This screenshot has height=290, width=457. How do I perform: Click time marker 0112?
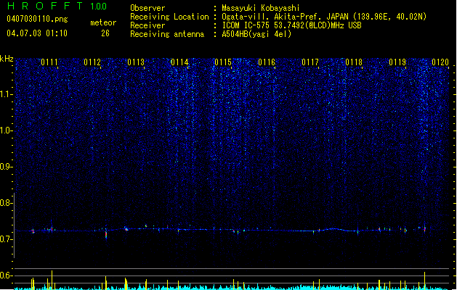click(92, 62)
